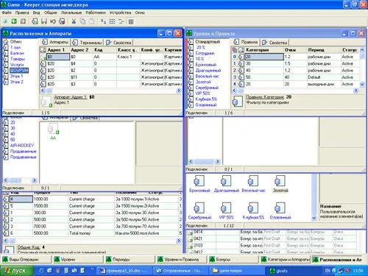Switch to Бонусы window button
The image size is (368, 276).
[233, 259]
